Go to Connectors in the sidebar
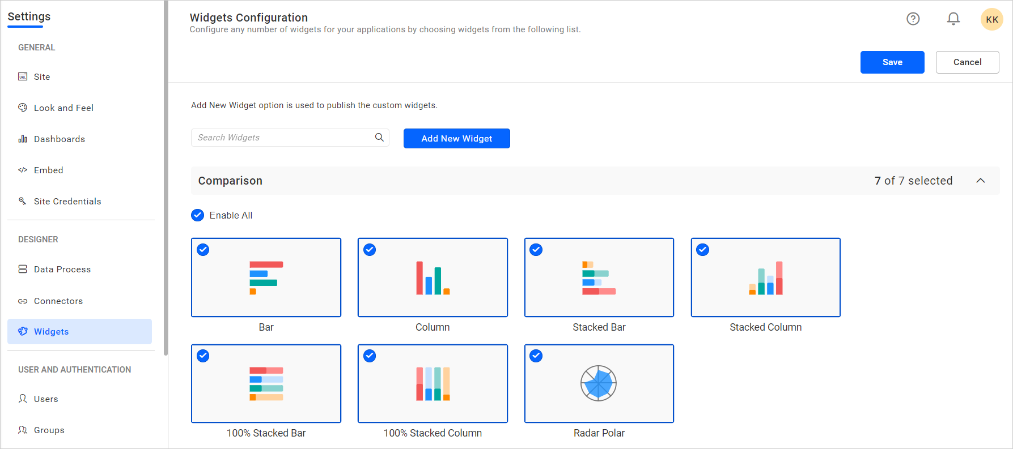1013x449 pixels. point(58,301)
